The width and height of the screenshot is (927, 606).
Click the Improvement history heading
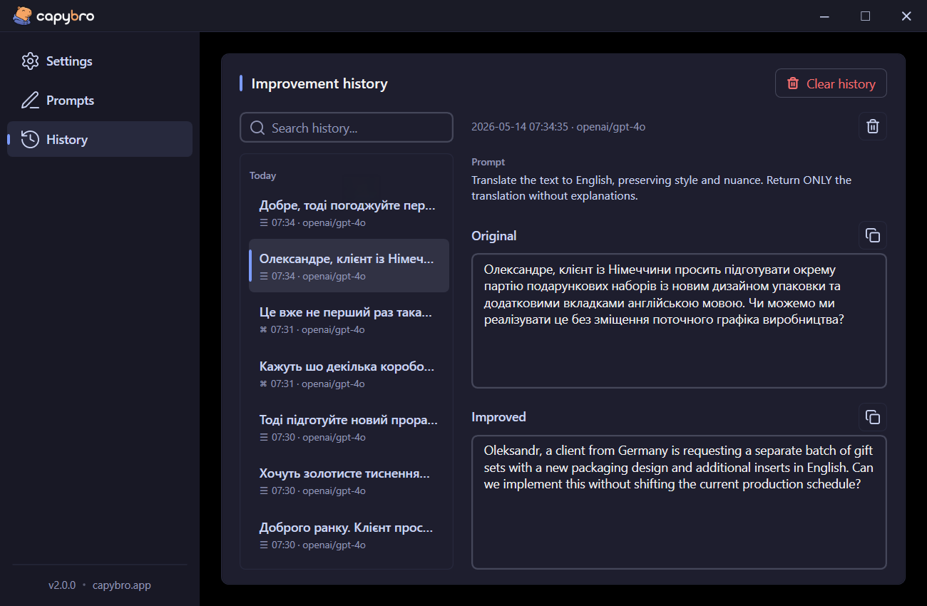tap(319, 83)
